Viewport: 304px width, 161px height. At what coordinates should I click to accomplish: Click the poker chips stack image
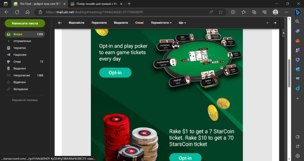[130, 137]
